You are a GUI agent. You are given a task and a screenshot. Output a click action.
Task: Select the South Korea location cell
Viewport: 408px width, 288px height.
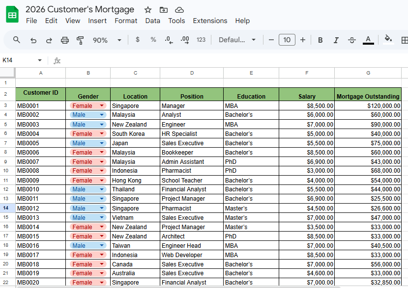pyautogui.click(x=135, y=134)
